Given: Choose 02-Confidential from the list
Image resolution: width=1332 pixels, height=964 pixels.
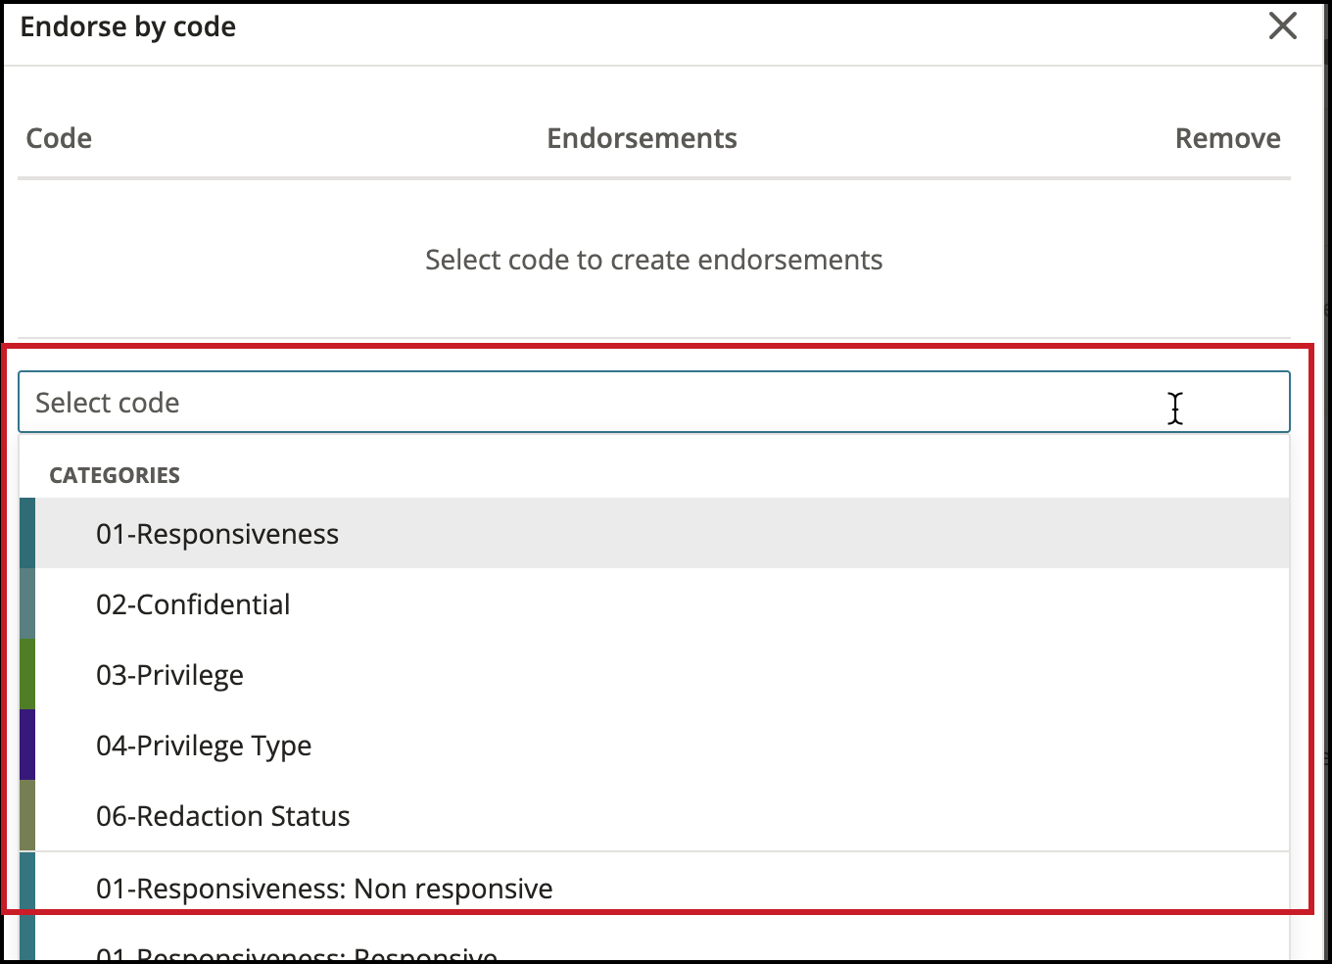Looking at the screenshot, I should pyautogui.click(x=653, y=603).
